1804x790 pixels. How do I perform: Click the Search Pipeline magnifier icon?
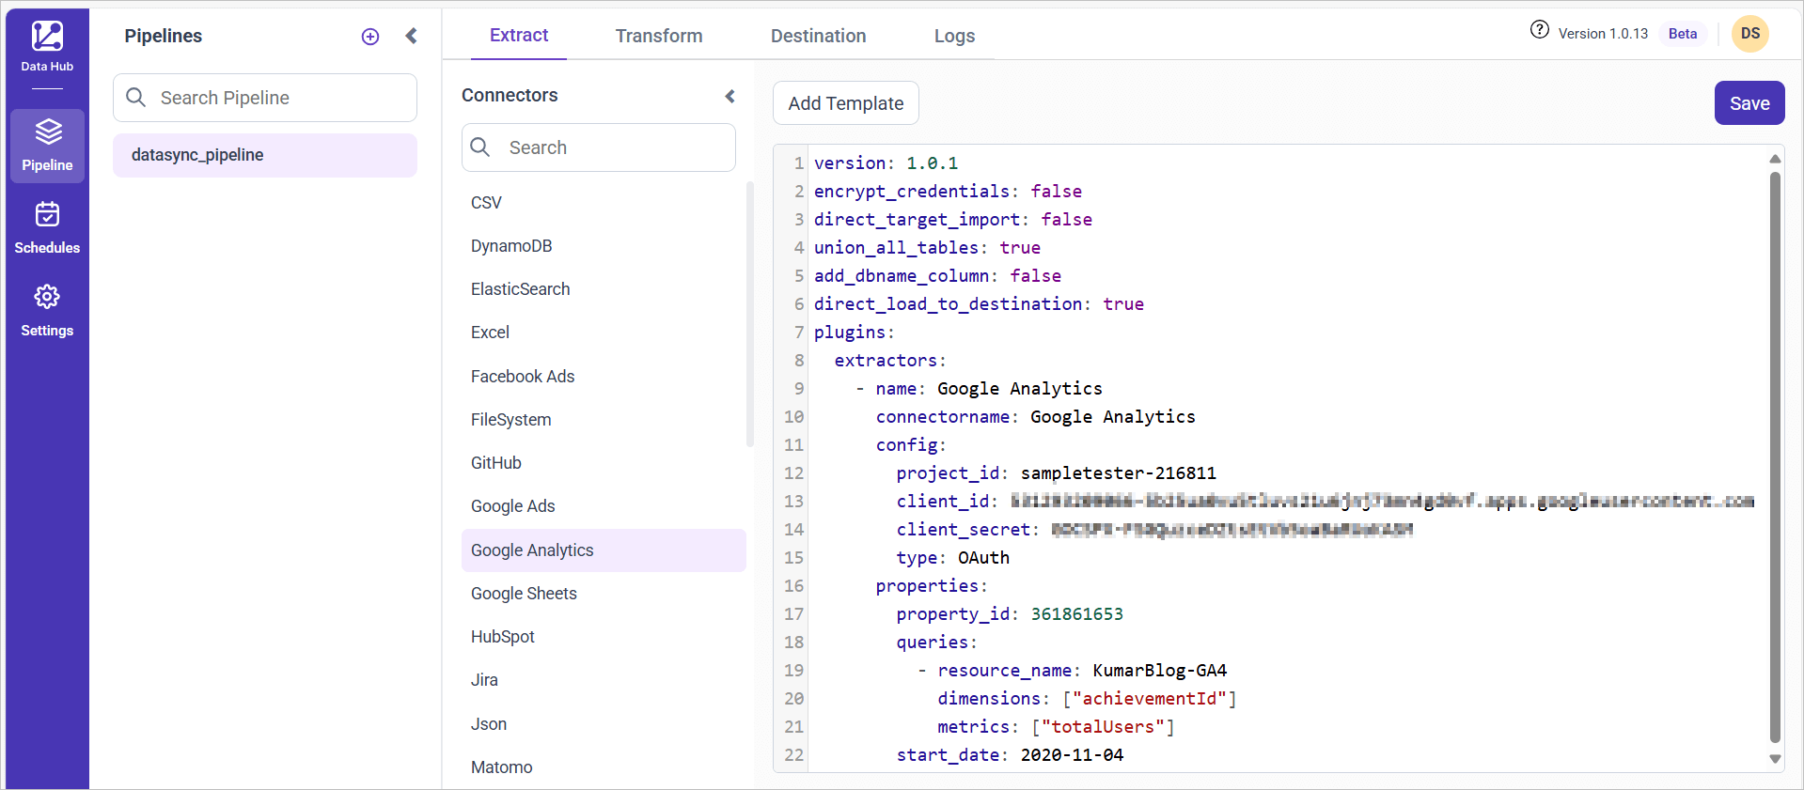pyautogui.click(x=136, y=98)
